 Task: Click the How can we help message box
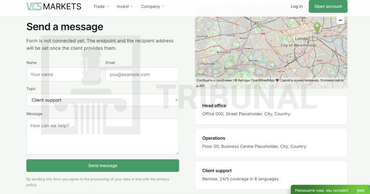[x=103, y=136]
